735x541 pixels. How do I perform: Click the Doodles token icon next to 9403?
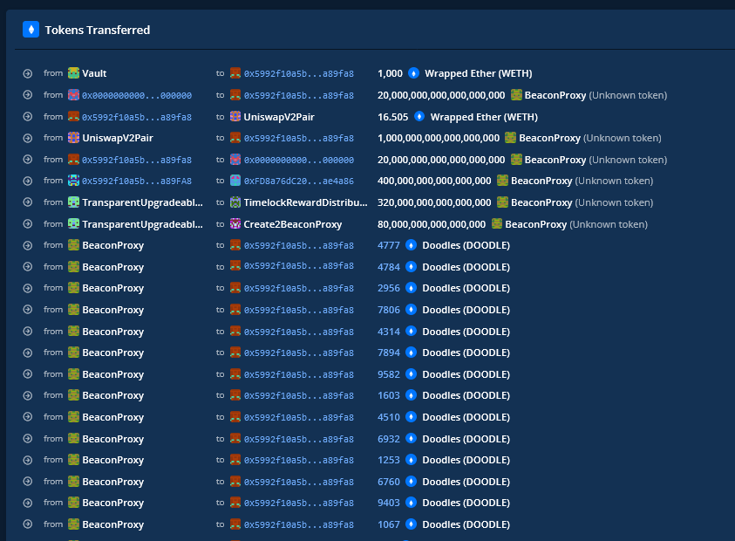click(x=411, y=503)
